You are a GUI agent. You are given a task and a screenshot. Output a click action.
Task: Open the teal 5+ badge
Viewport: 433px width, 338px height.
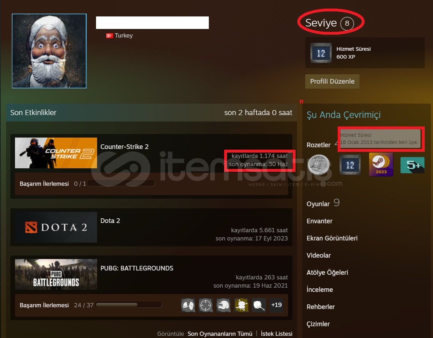pos(412,165)
